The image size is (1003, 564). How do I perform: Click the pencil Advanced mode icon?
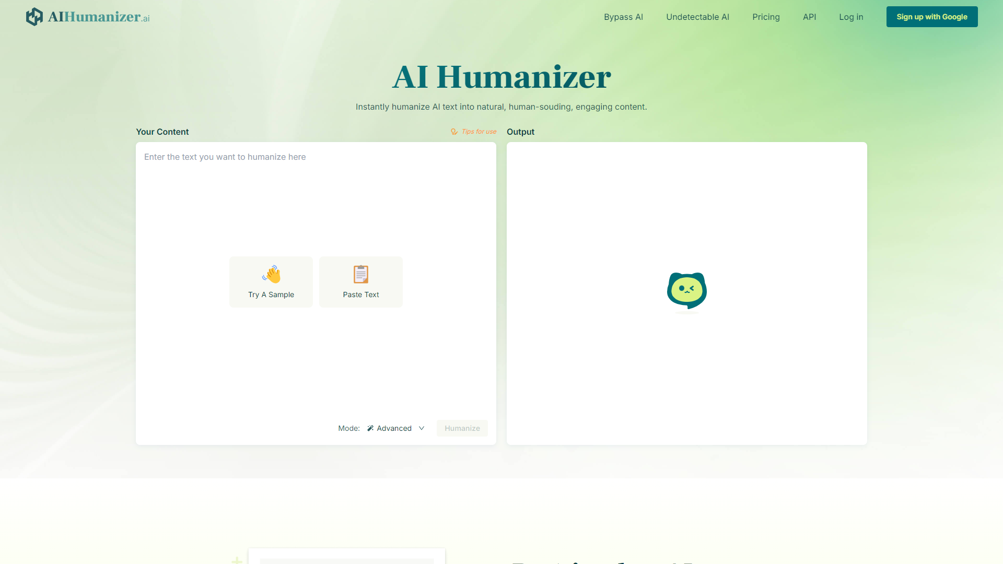pyautogui.click(x=369, y=428)
